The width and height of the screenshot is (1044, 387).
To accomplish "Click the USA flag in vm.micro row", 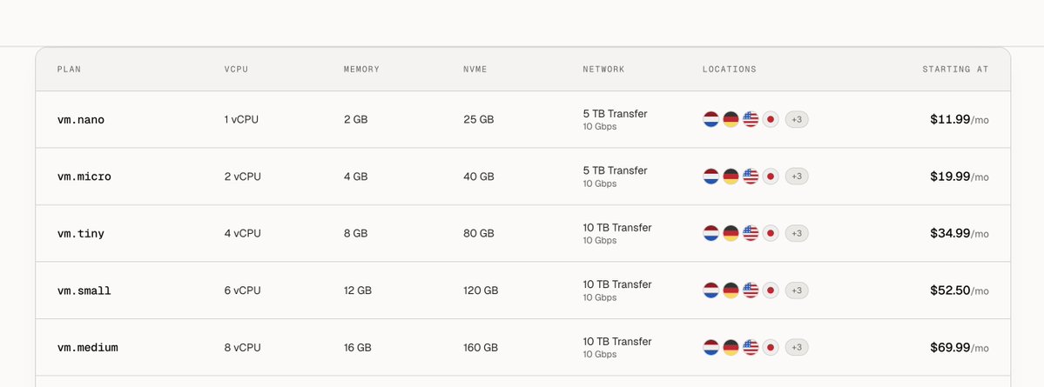I will (751, 177).
